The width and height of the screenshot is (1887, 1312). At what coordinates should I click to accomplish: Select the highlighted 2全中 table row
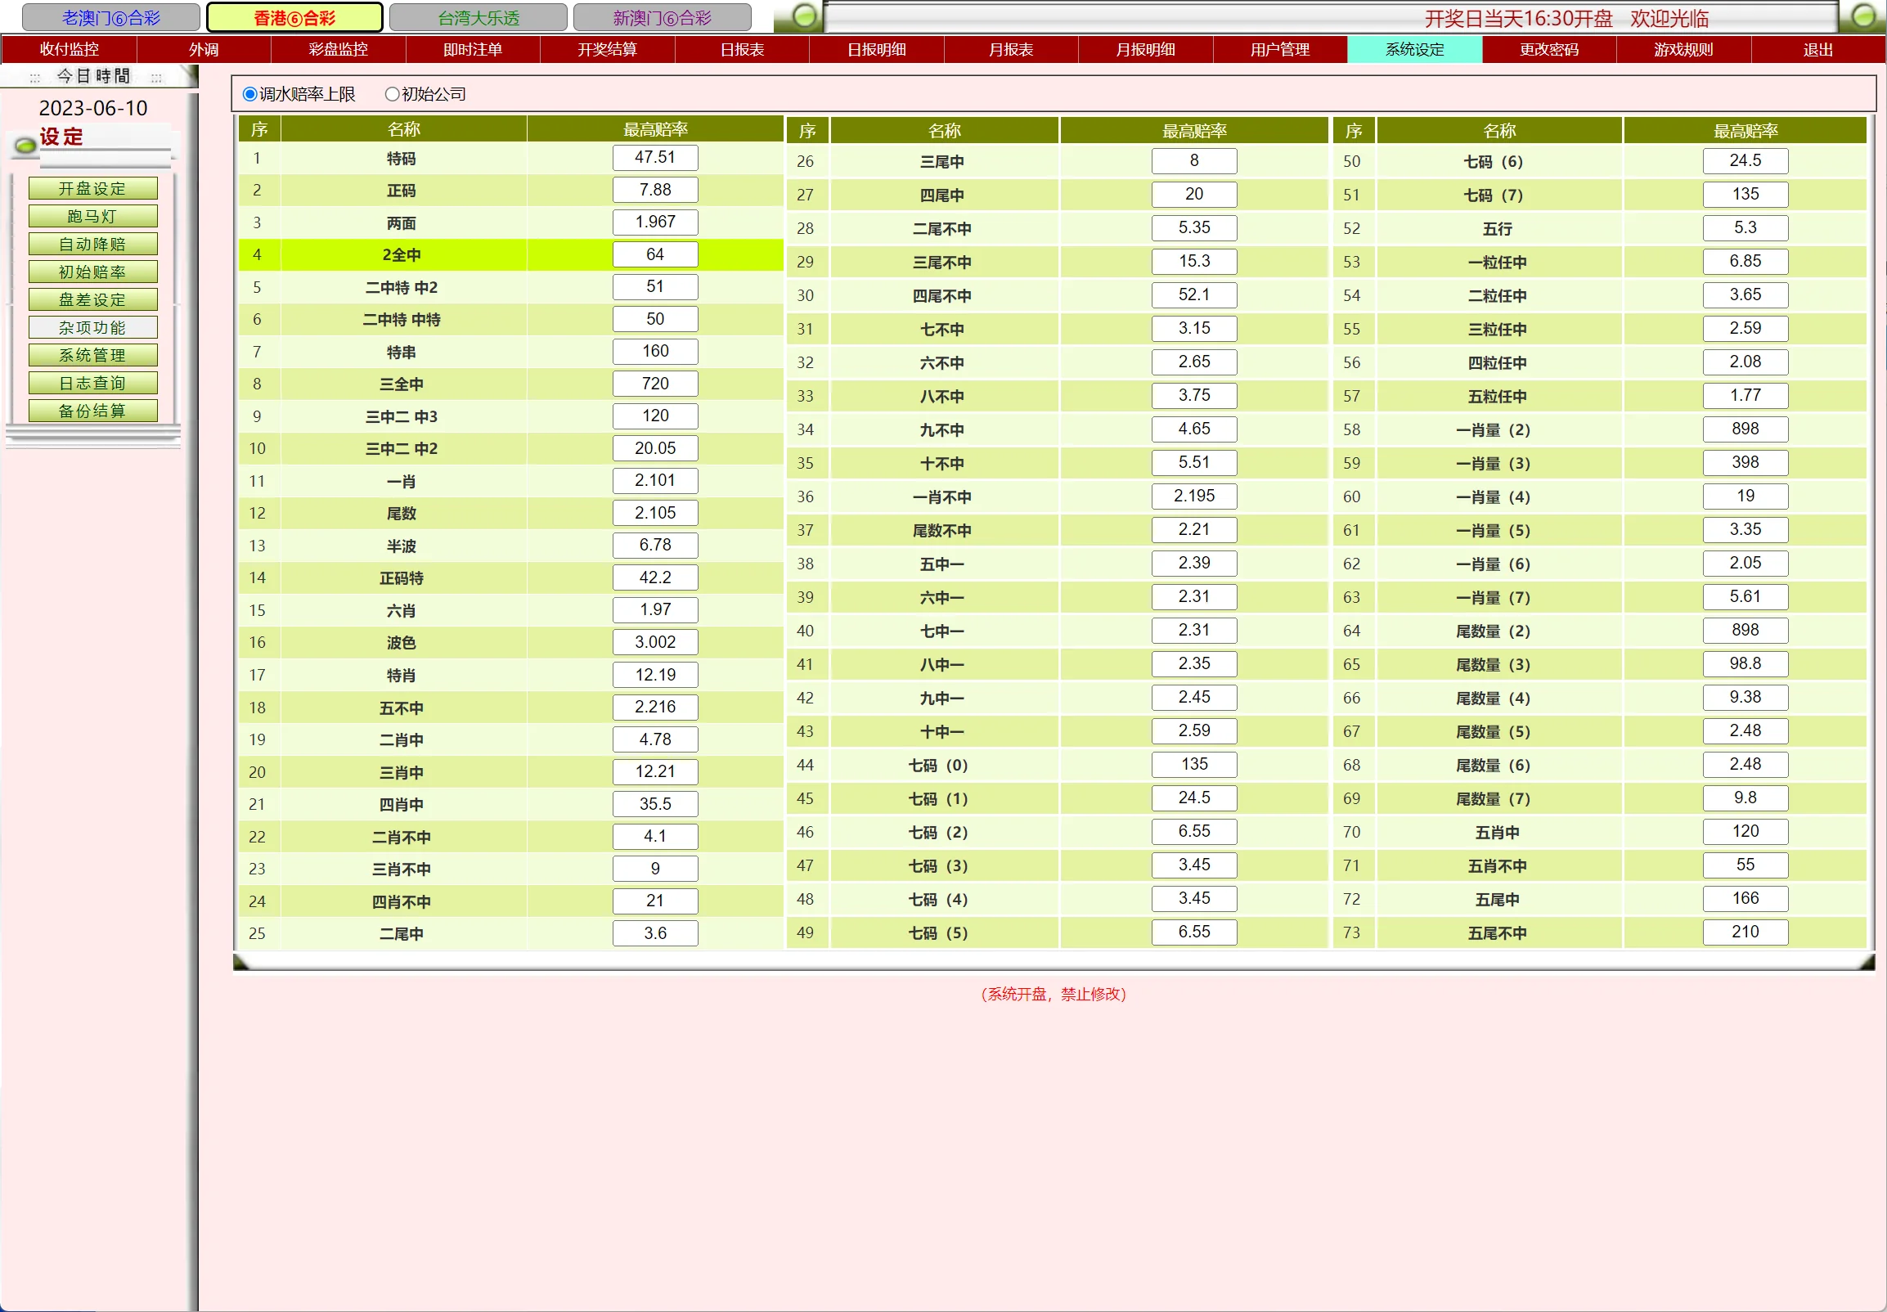click(401, 255)
